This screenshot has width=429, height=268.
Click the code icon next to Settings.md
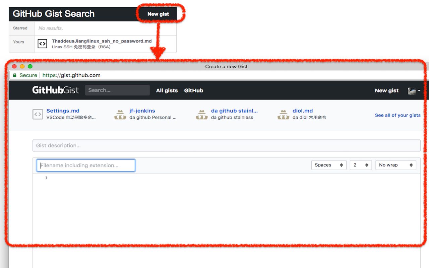38,114
